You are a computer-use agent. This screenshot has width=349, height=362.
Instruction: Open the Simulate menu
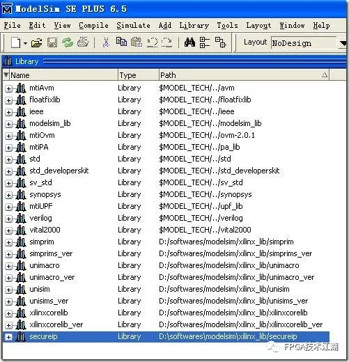click(133, 25)
